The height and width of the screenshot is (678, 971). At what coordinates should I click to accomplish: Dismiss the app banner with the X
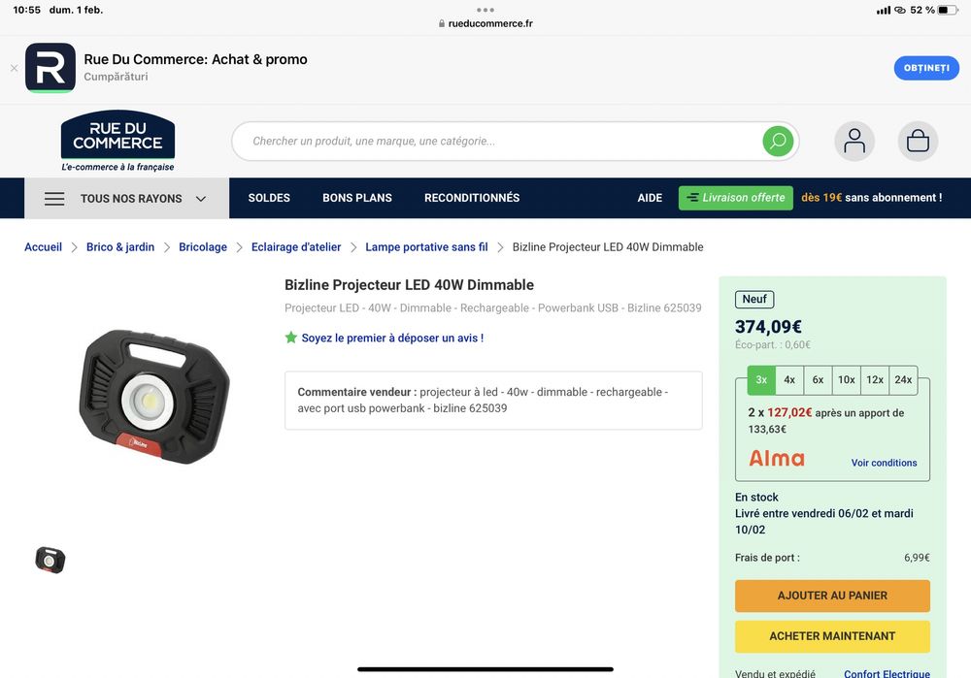coord(14,68)
